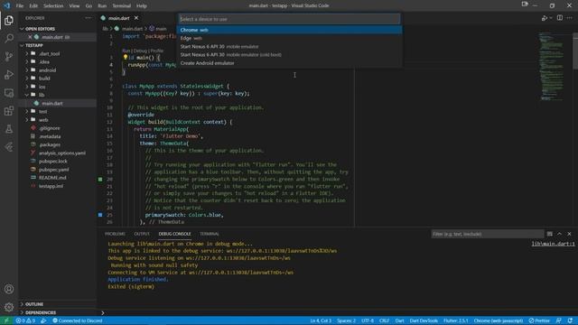
Task: Split the editor with the split icon
Action: pos(560,18)
